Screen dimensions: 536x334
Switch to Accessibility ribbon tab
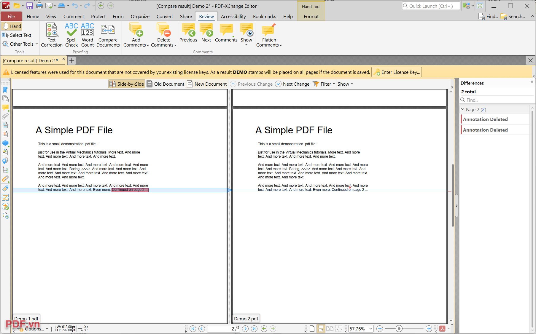tap(233, 16)
